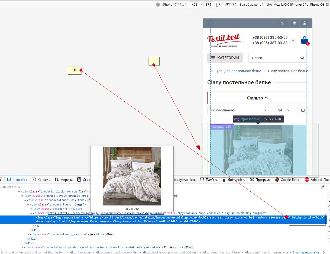Click the grid view icon

(x=303, y=110)
